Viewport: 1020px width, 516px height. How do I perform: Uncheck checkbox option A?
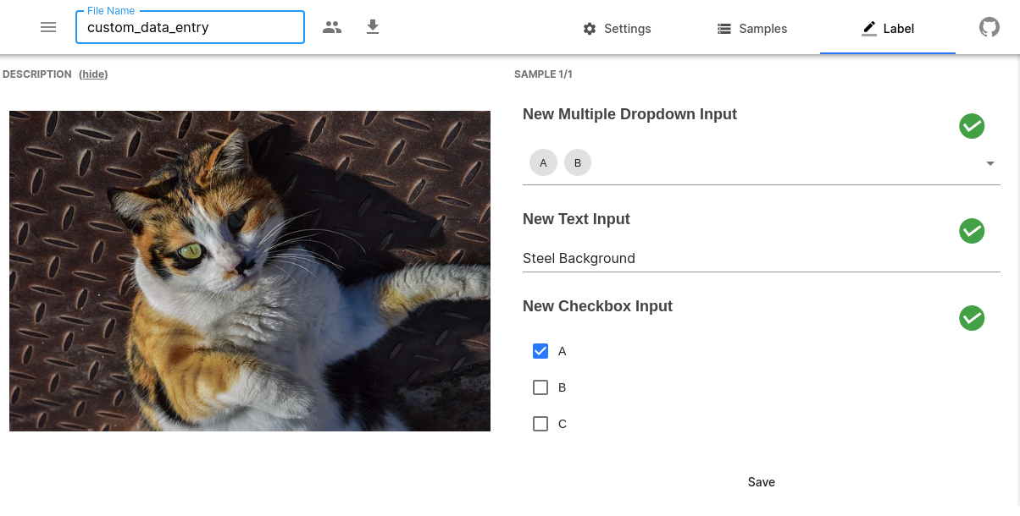540,351
